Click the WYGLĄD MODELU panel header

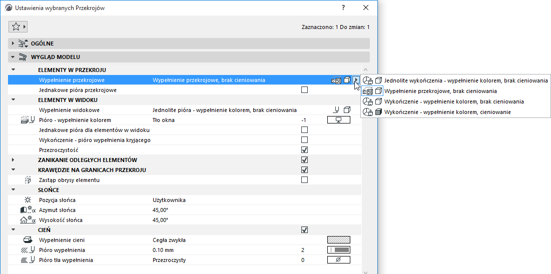189,56
